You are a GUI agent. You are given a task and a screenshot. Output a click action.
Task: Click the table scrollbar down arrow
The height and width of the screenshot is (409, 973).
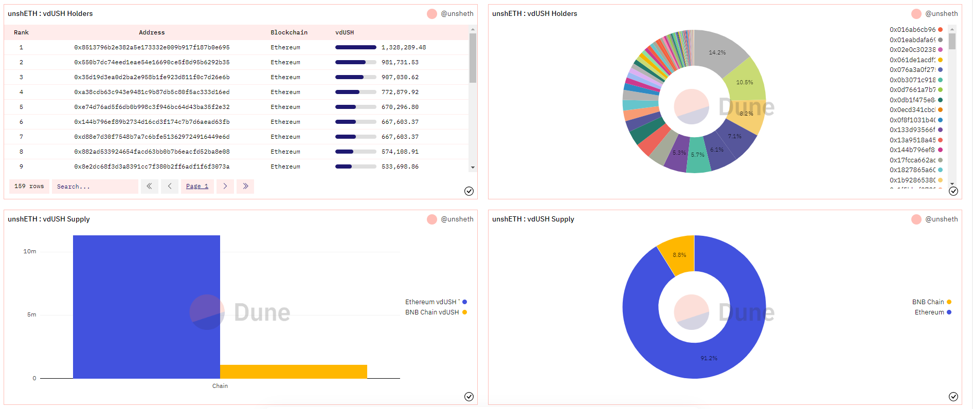(473, 168)
